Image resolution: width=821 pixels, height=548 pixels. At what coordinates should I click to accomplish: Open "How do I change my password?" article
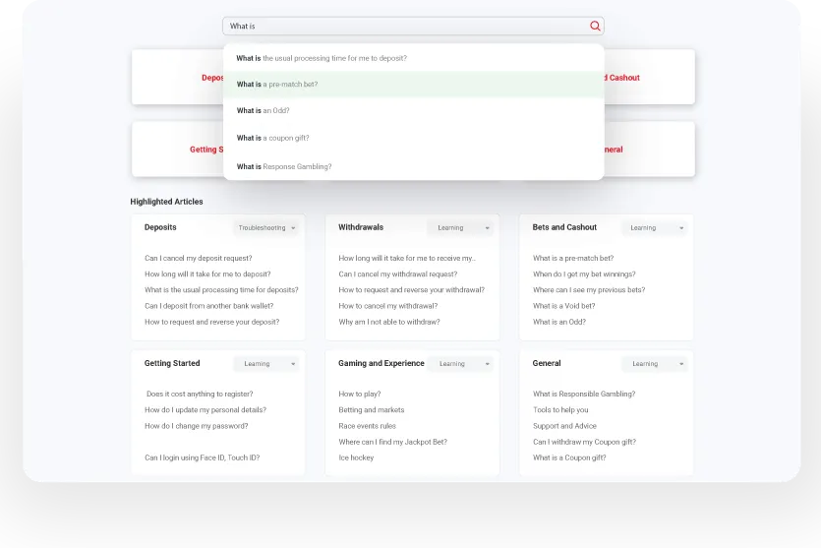coord(196,426)
